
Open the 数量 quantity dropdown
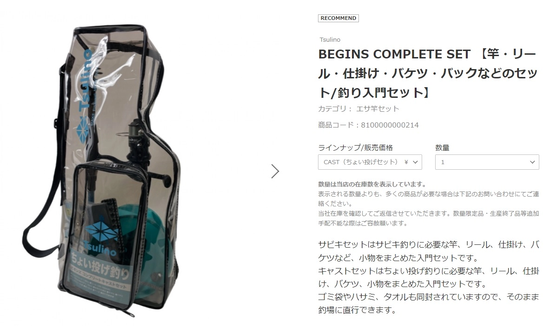click(487, 162)
